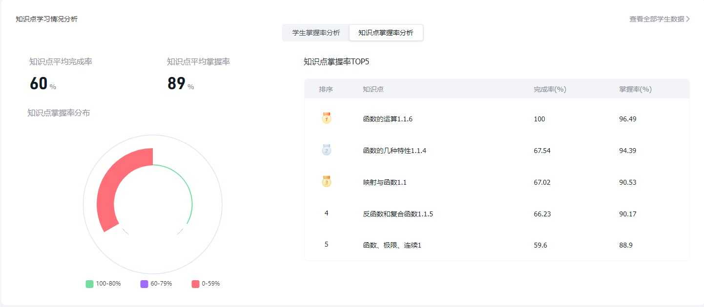Select the 函数的运算1.1.6 row

pos(388,119)
